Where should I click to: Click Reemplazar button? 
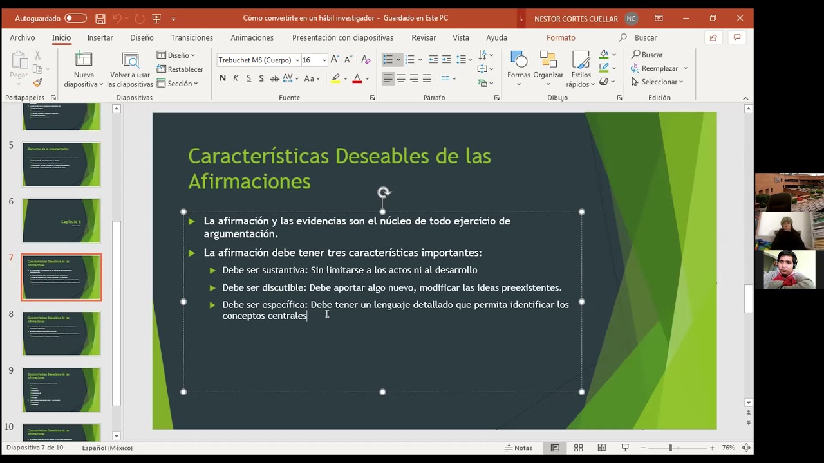[x=655, y=68]
